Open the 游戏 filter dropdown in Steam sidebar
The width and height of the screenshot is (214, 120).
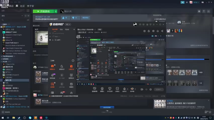[x=12, y=16]
